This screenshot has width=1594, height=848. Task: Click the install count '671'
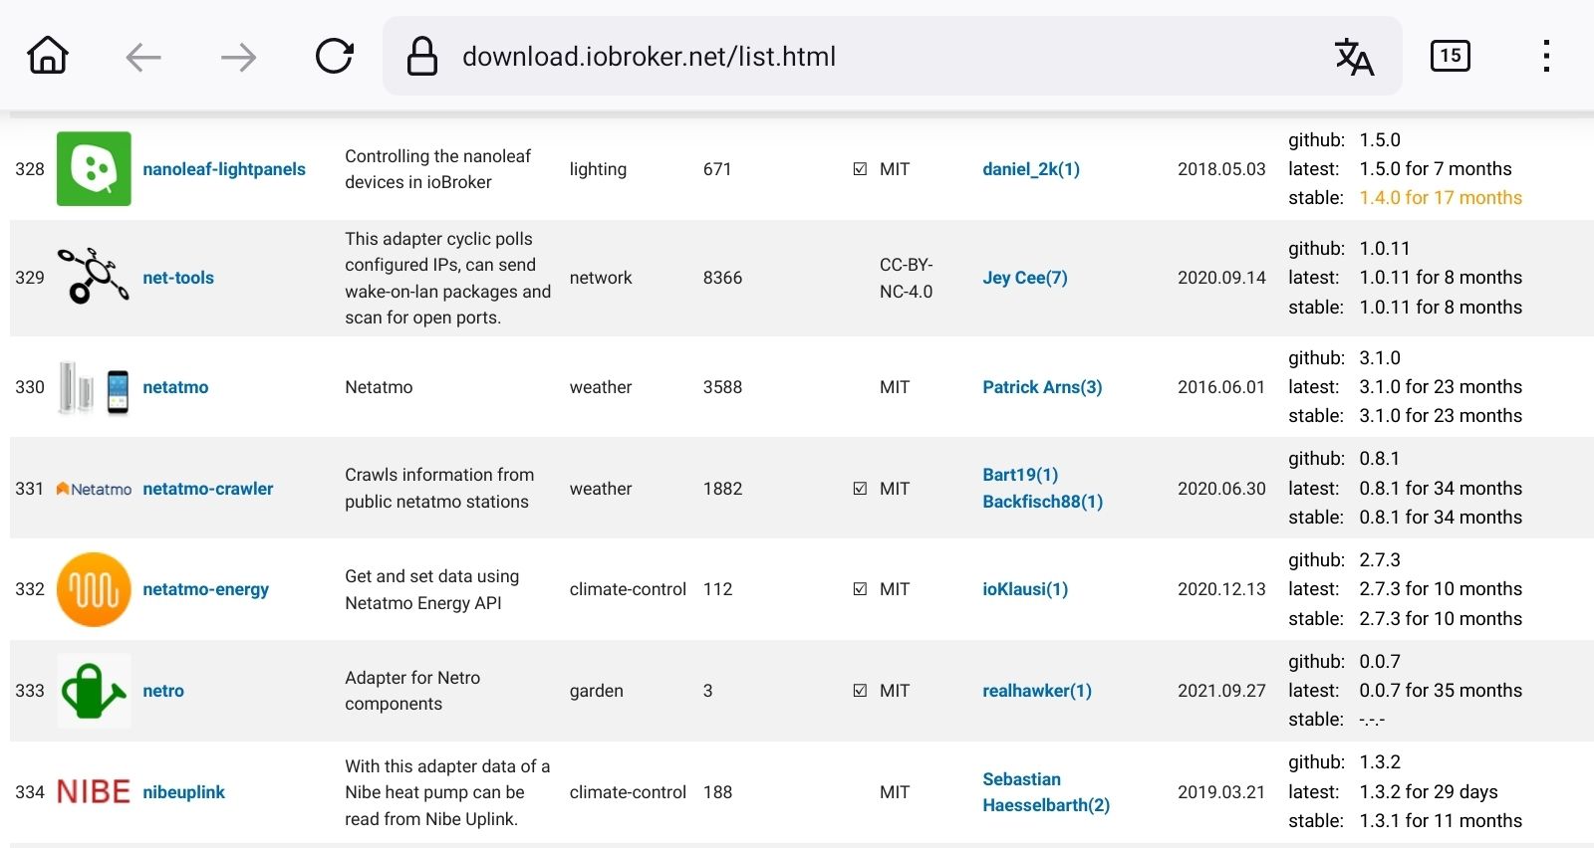tap(717, 169)
